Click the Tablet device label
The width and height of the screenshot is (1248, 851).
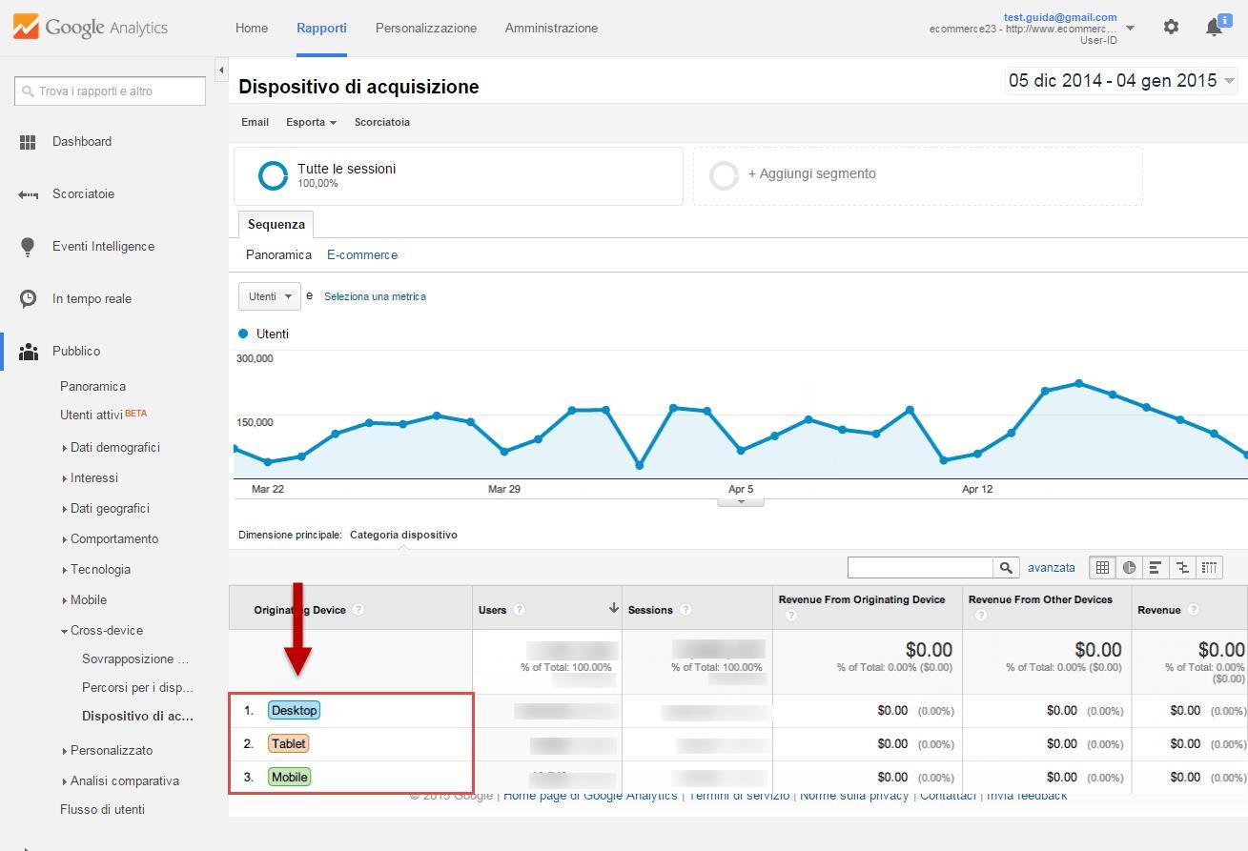point(289,744)
